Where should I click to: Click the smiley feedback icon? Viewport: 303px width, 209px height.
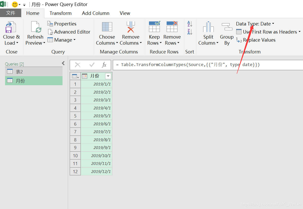tap(15, 4)
